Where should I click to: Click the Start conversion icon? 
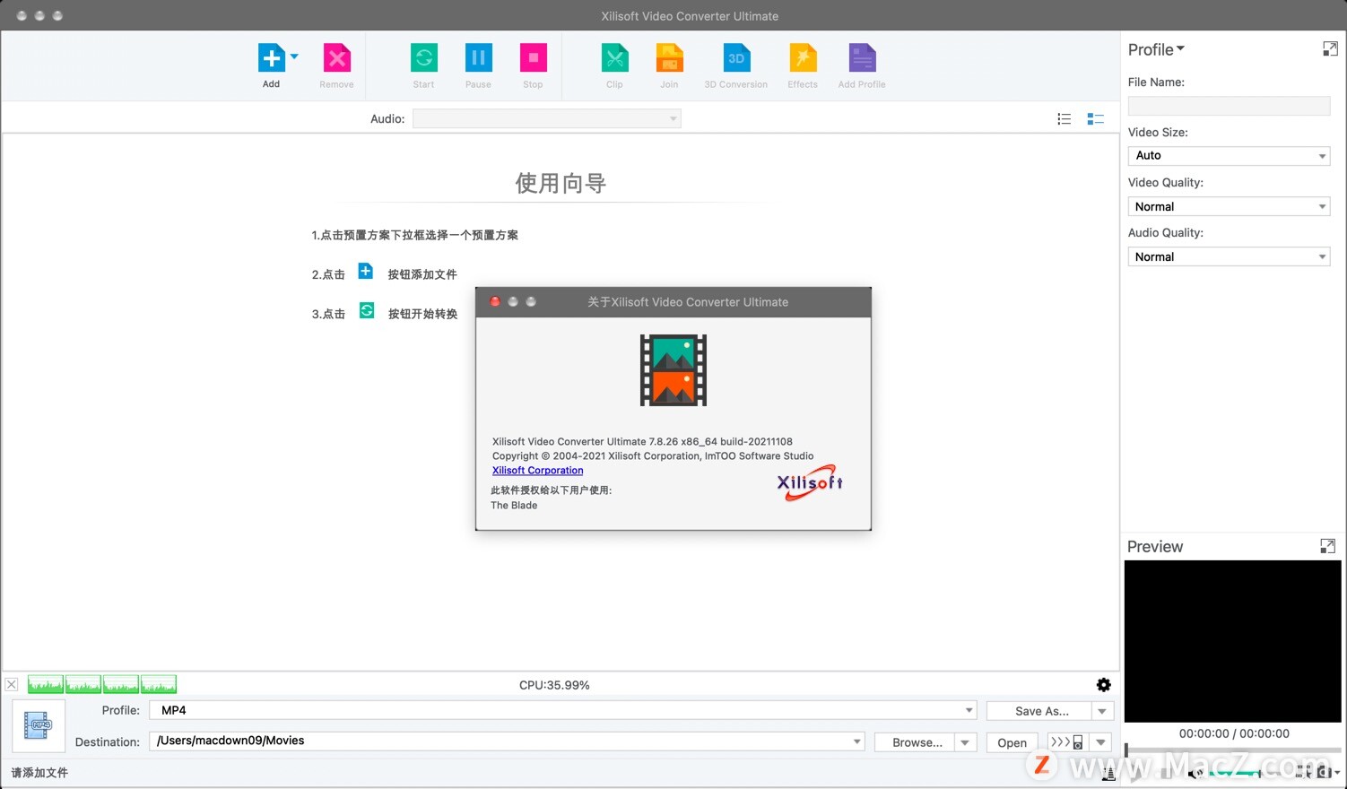423,58
